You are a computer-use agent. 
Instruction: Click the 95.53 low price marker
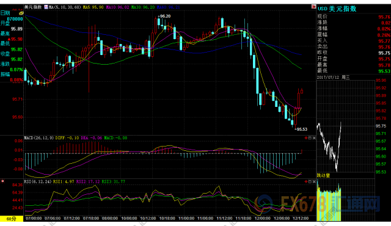pyautogui.click(x=301, y=129)
